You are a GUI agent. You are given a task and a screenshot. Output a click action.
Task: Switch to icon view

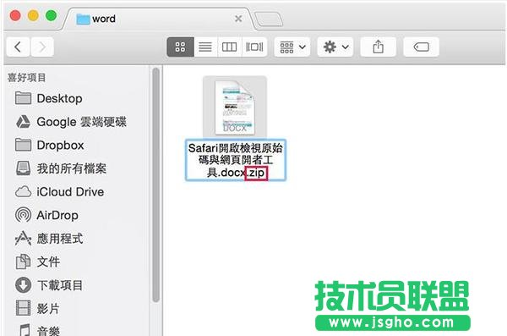(180, 47)
